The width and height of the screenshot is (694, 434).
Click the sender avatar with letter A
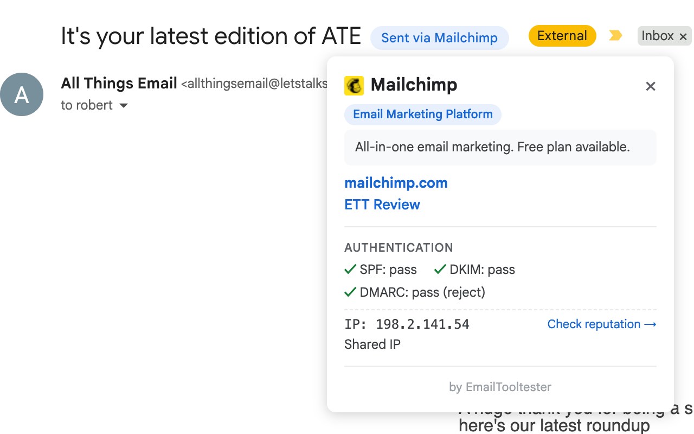click(22, 94)
